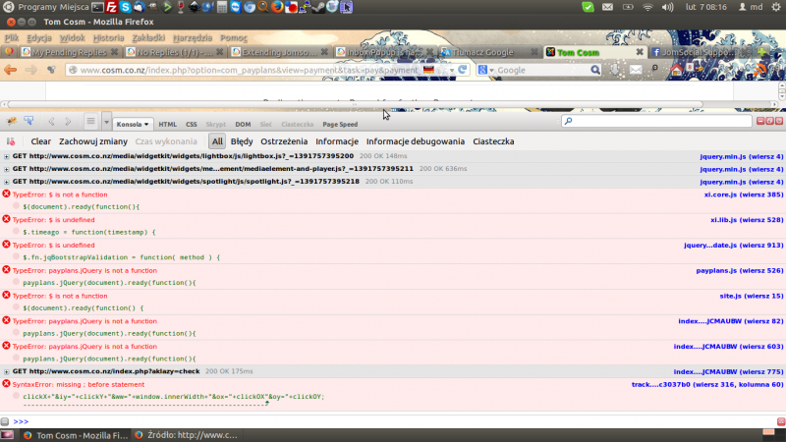Open the Downloads arrow in Firefox toolbar

(615, 70)
